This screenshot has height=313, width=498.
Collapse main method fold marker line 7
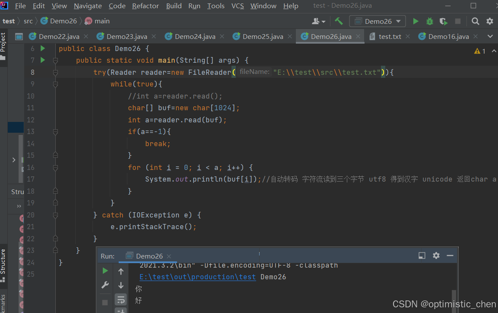[x=55, y=60]
